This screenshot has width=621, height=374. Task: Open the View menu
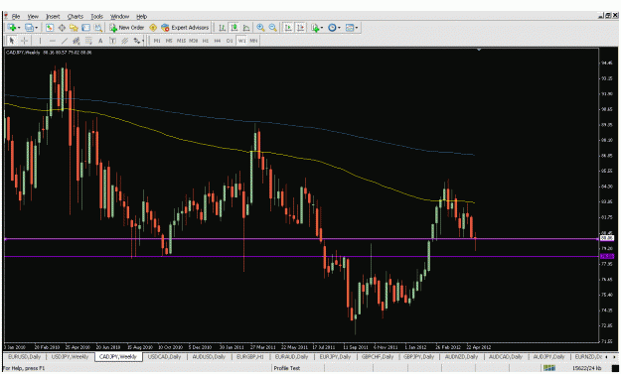(33, 17)
